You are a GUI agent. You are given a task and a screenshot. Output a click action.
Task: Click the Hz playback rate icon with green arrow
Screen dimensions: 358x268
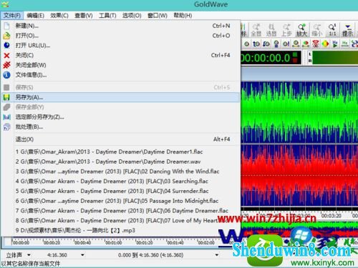(x=335, y=44)
